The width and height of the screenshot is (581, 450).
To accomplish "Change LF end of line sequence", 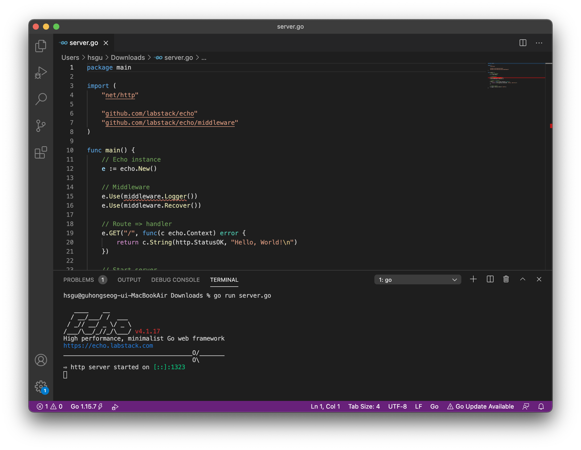I will [x=418, y=406].
